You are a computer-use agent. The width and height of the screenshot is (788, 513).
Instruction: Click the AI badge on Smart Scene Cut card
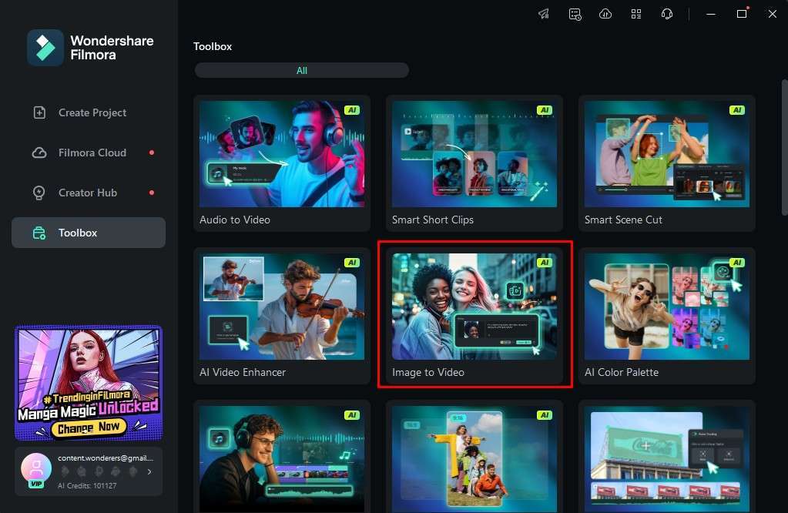pos(736,110)
